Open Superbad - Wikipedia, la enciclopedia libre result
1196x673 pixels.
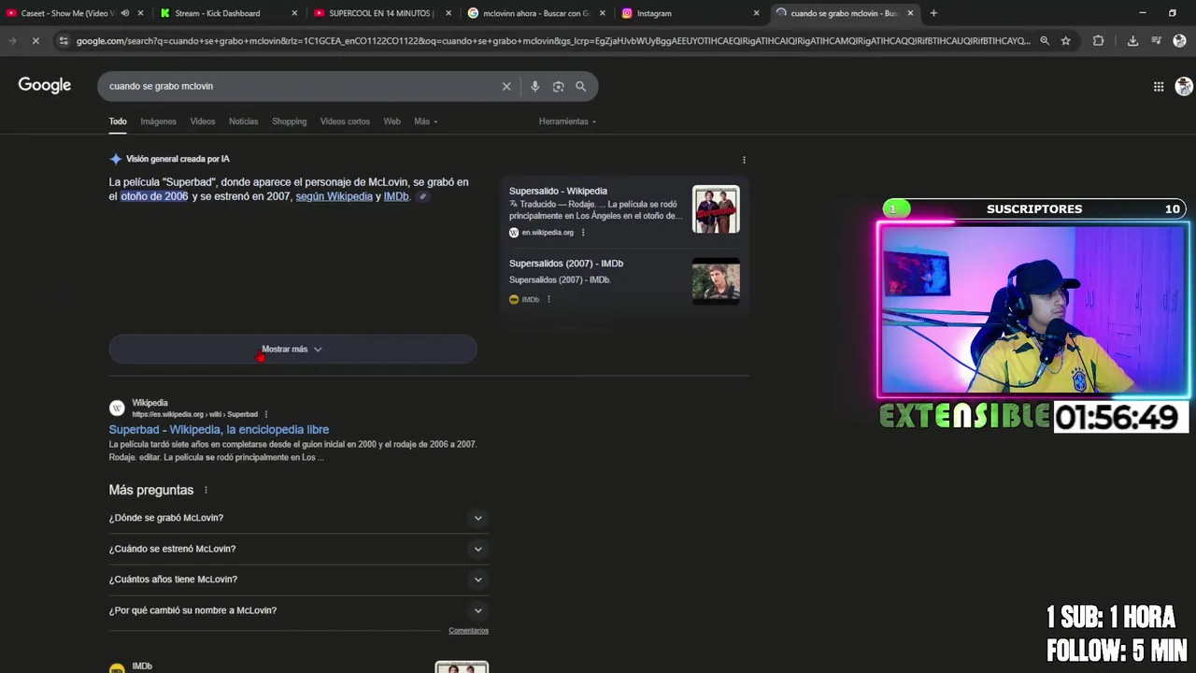219,430
